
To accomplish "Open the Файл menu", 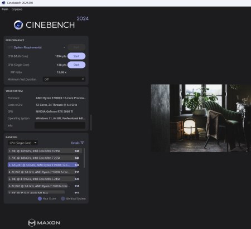I will point(5,9).
